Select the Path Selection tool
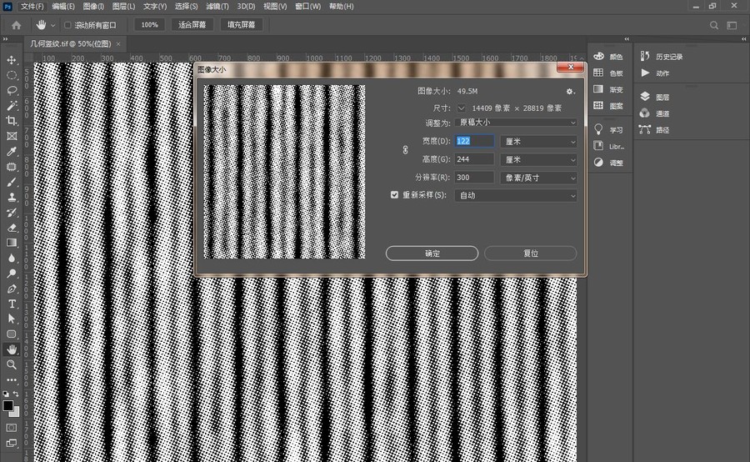Screen dimensions: 750x462 point(12,319)
